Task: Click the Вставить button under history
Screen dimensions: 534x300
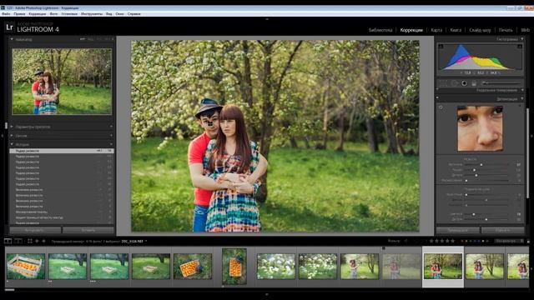Action: [88, 230]
